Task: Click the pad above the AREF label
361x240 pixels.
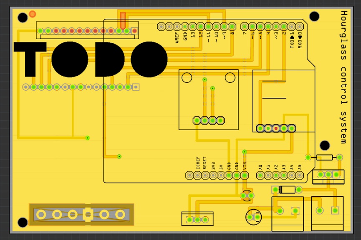Action: tap(177, 27)
